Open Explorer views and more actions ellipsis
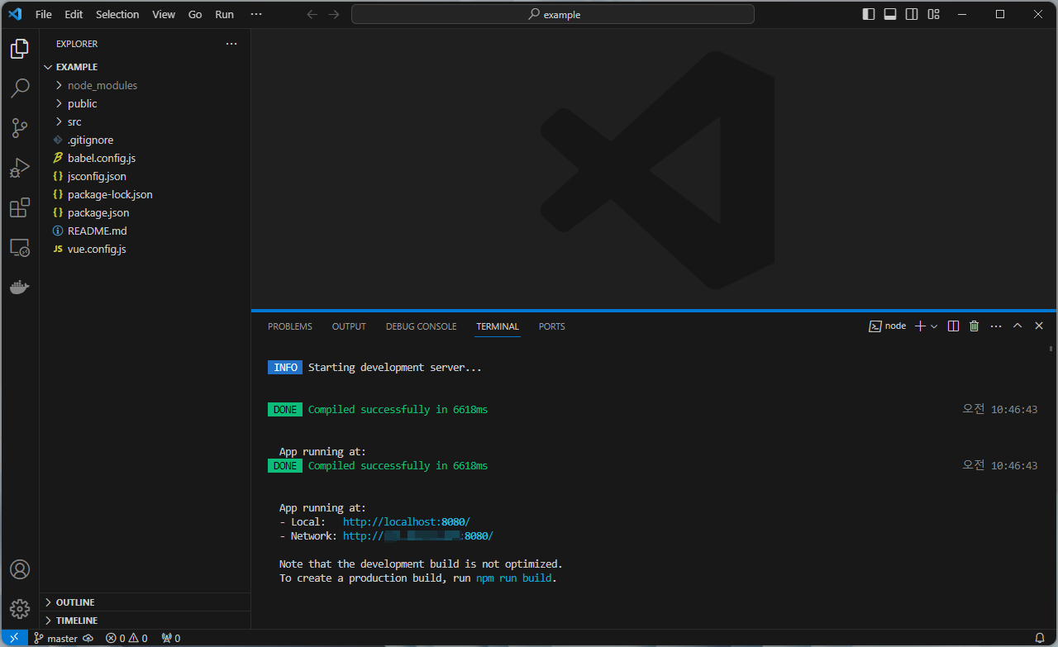Viewport: 1058px width, 647px height. point(231,44)
